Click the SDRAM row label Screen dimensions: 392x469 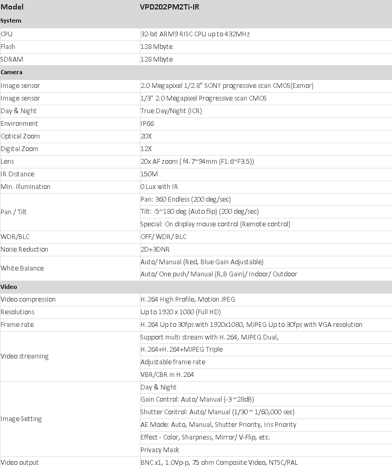click(12, 59)
